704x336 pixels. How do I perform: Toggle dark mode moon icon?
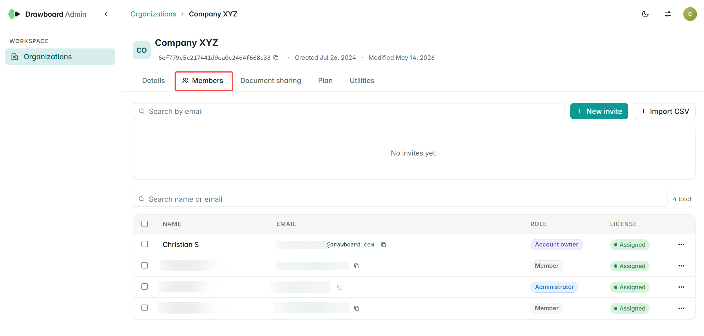645,14
